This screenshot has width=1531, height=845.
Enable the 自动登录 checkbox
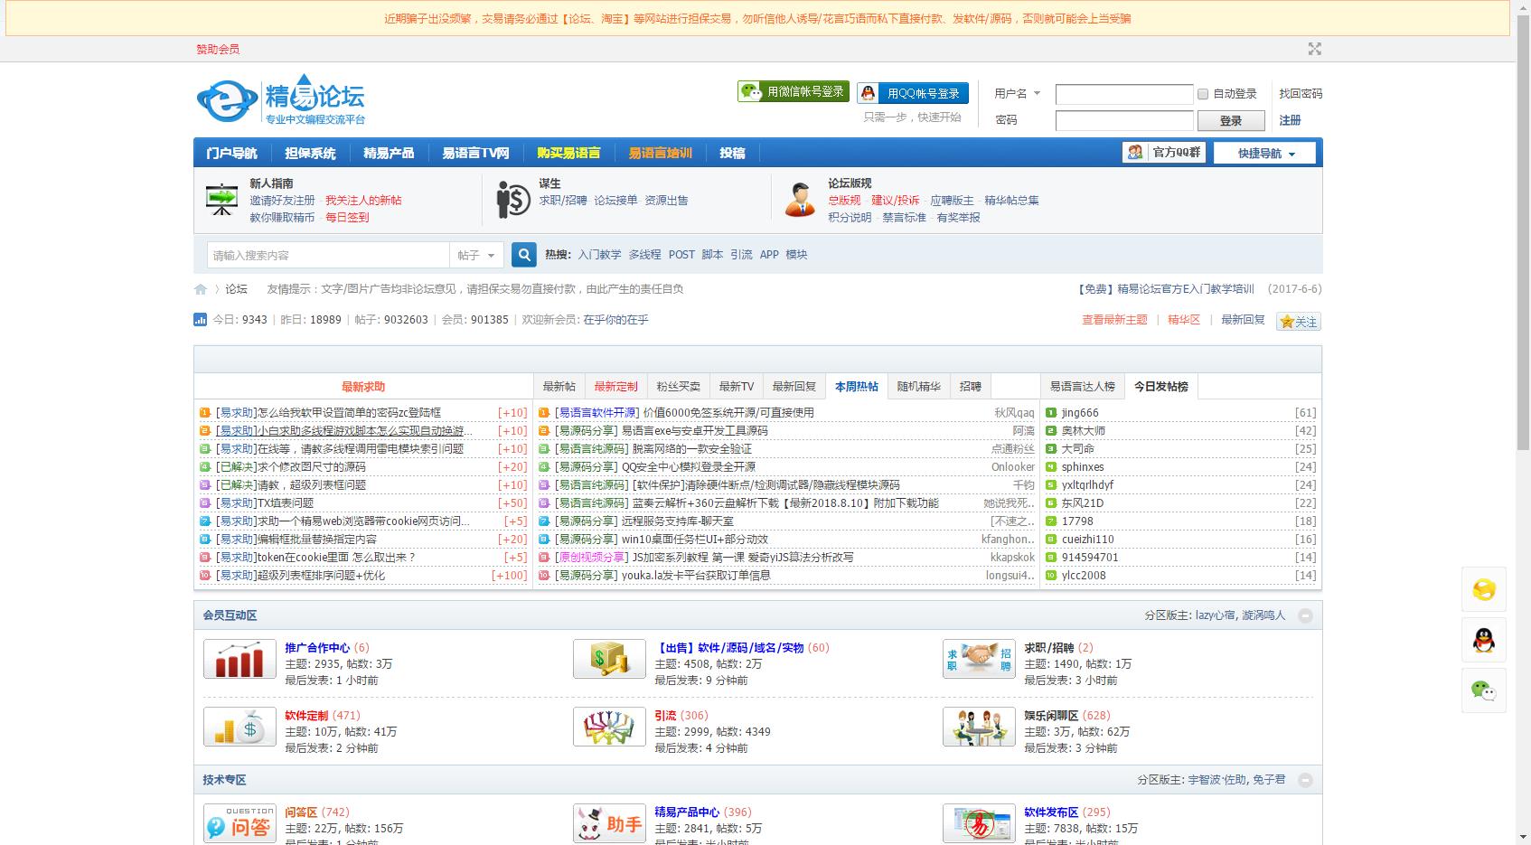[1203, 94]
